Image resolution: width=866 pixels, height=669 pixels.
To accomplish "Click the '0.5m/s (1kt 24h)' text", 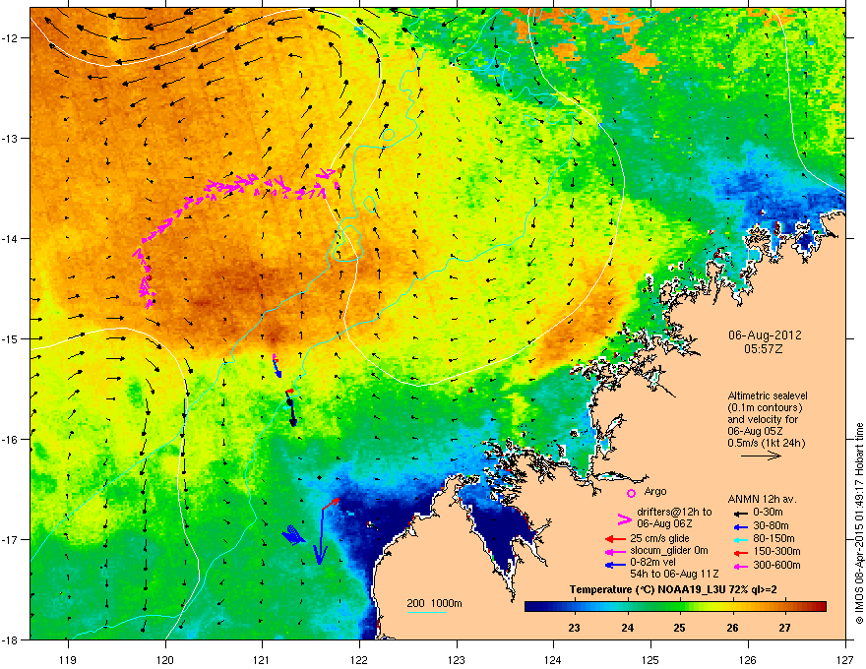I will pyautogui.click(x=766, y=444).
